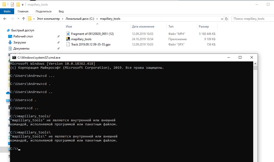Click the pin icon beside Документы
The width and height of the screenshot is (274, 162).
(58, 49)
